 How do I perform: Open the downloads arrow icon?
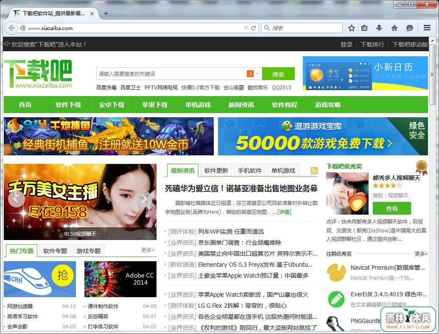[x=379, y=28]
